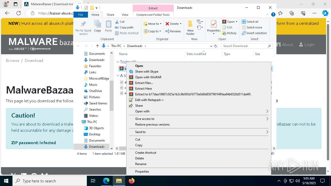Click Select none in ribbon
This screenshot has width=331, height=186.
click(x=252, y=27)
